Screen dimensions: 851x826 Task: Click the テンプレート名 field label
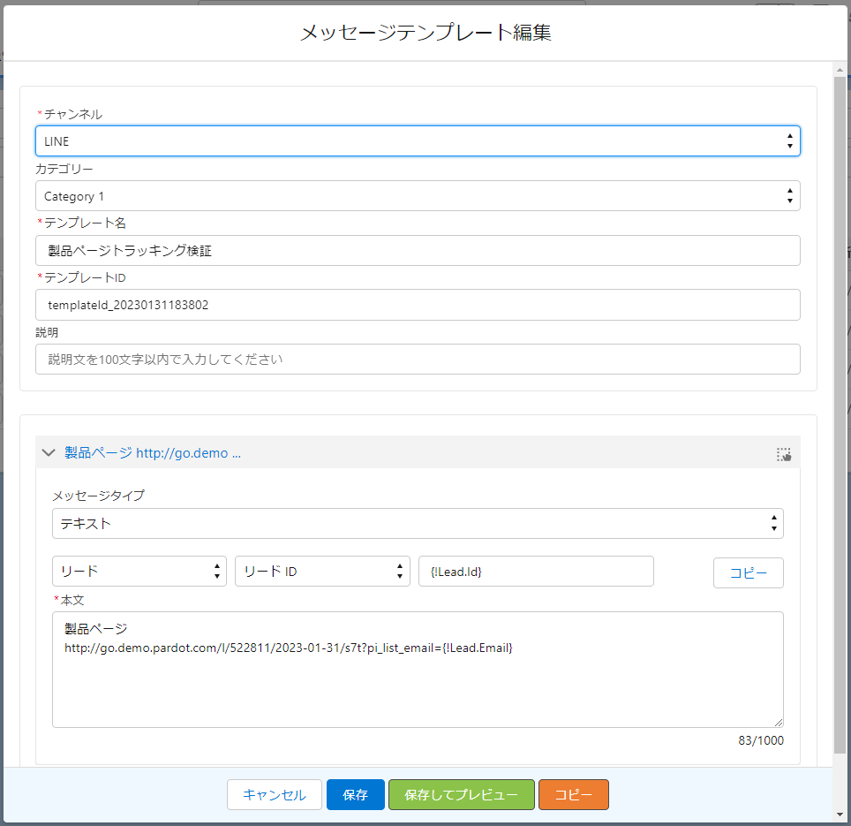tap(85, 223)
